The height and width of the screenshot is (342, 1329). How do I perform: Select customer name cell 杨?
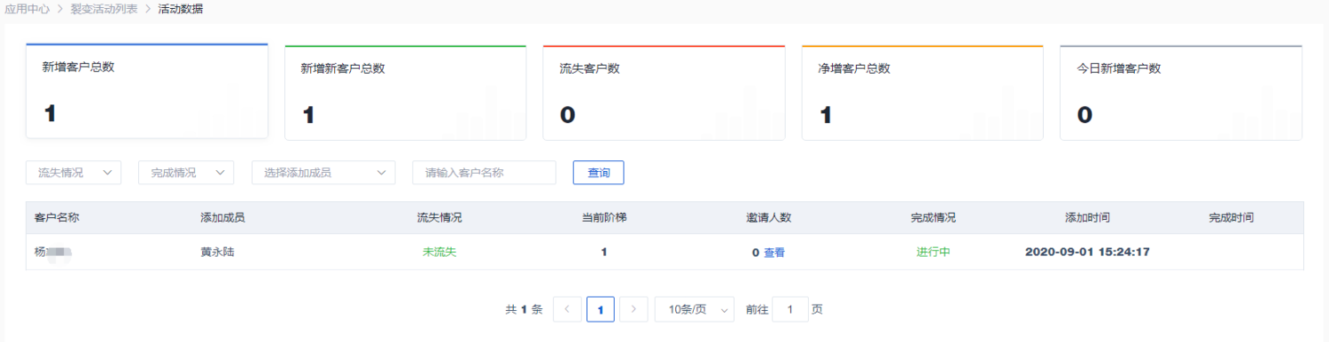(53, 253)
